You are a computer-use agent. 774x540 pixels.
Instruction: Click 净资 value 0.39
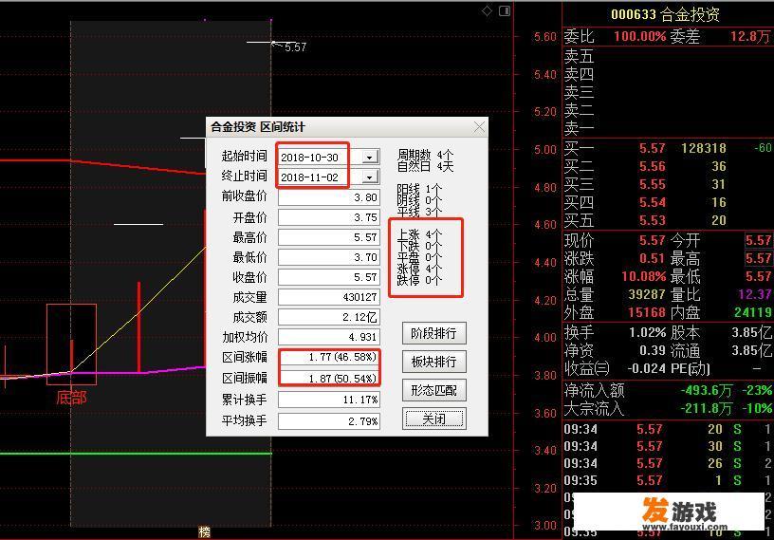point(653,351)
